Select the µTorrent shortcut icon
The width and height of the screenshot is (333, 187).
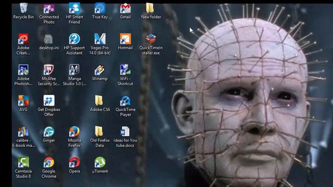(x=100, y=162)
